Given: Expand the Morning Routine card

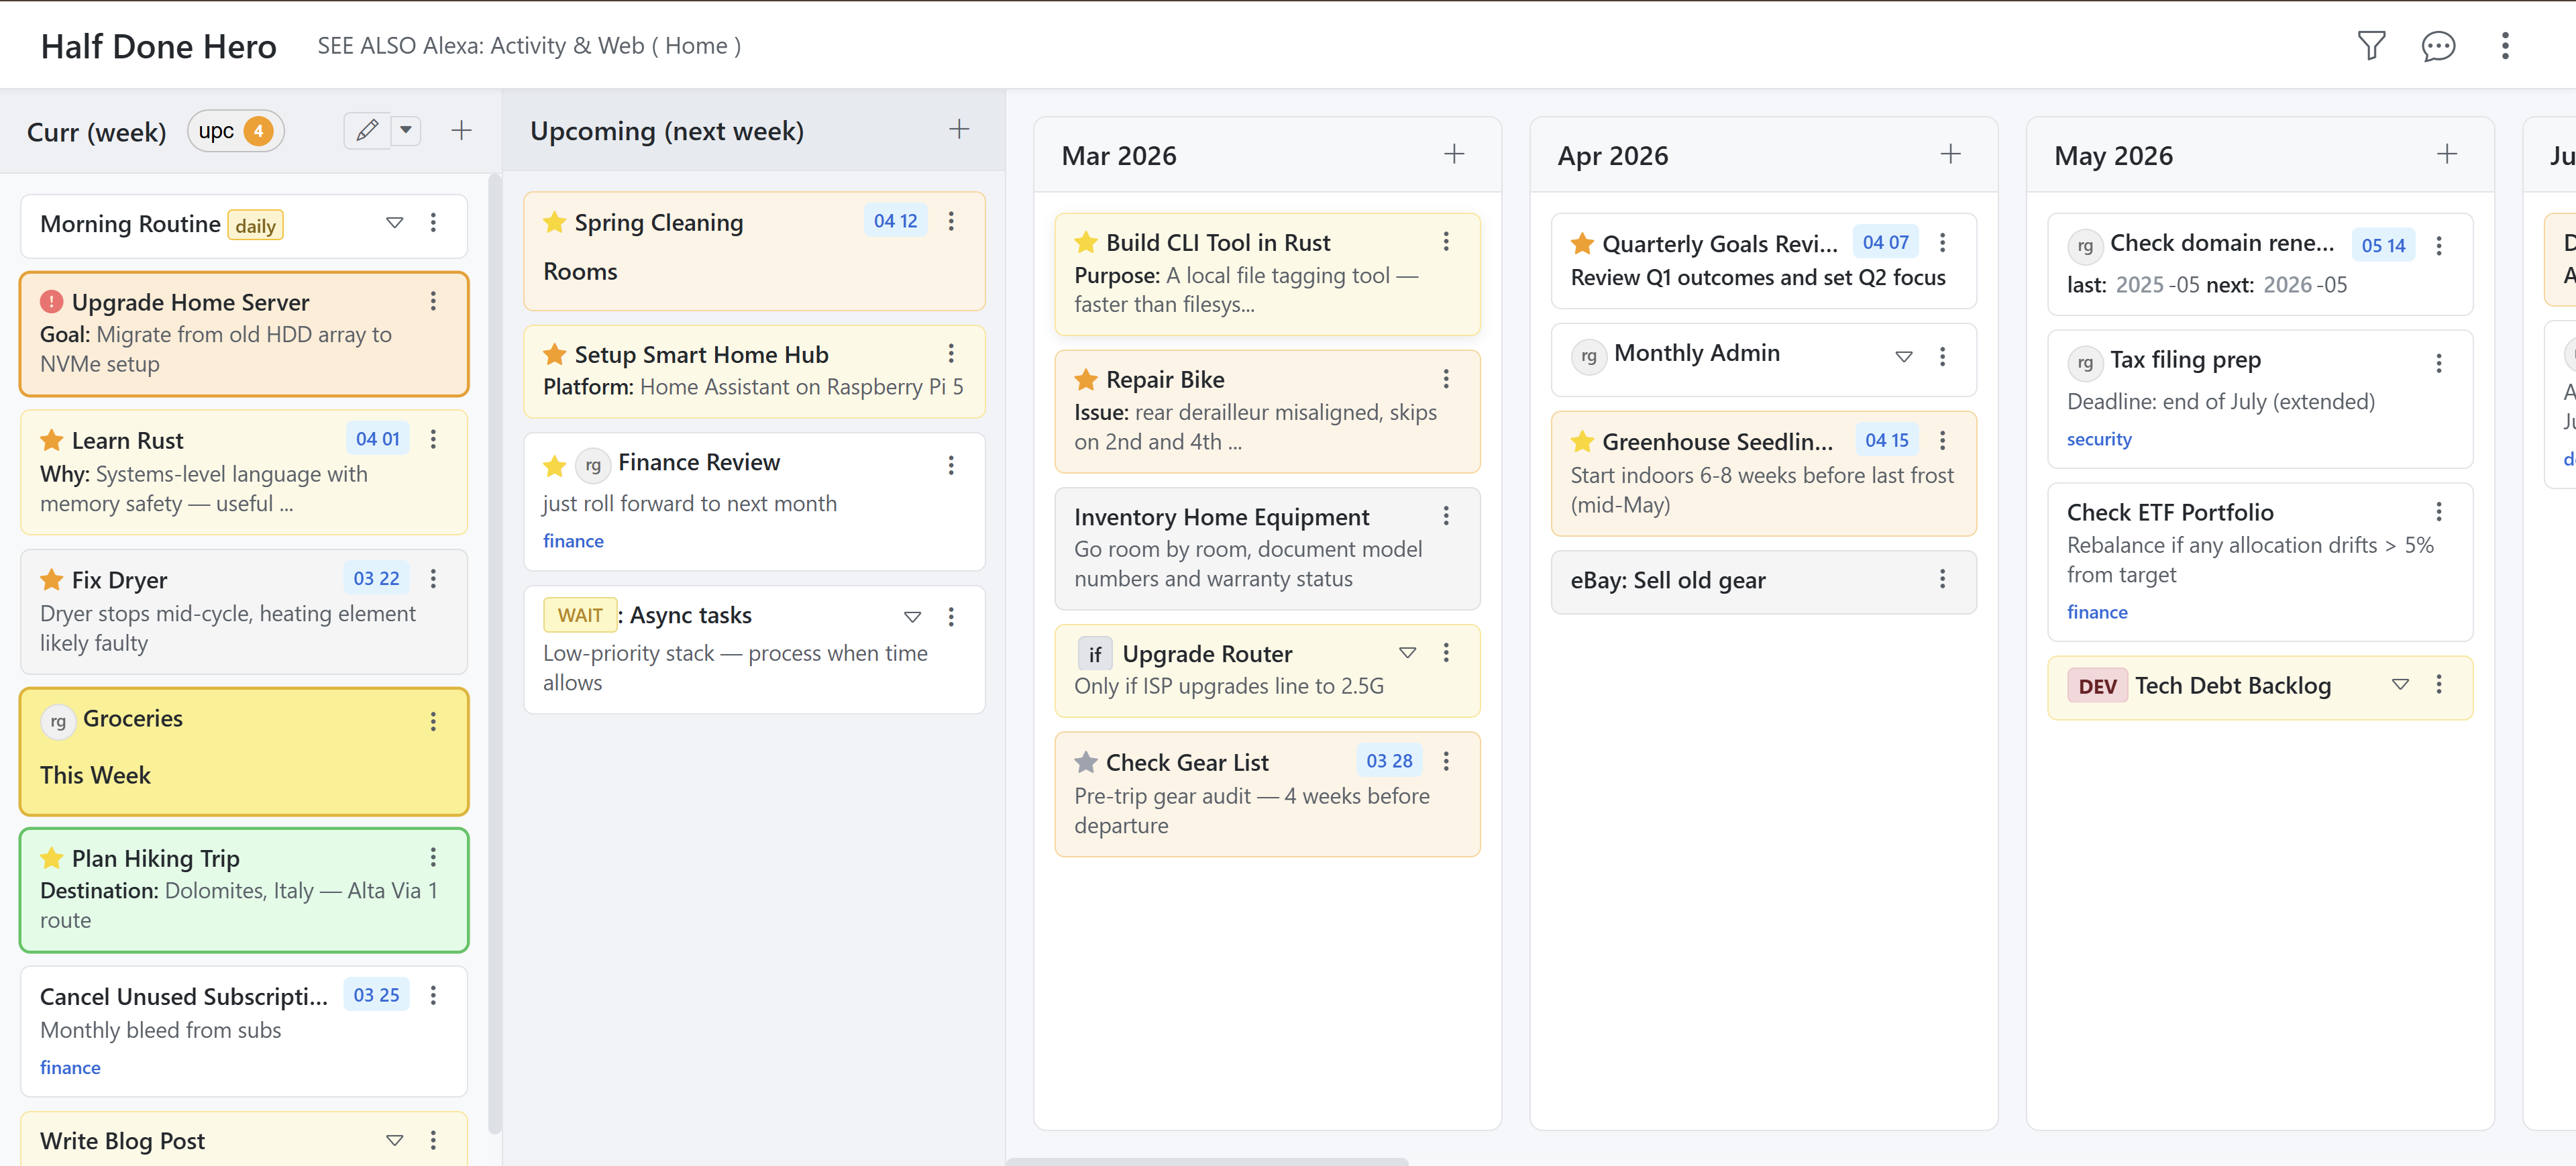Looking at the screenshot, I should tap(394, 222).
